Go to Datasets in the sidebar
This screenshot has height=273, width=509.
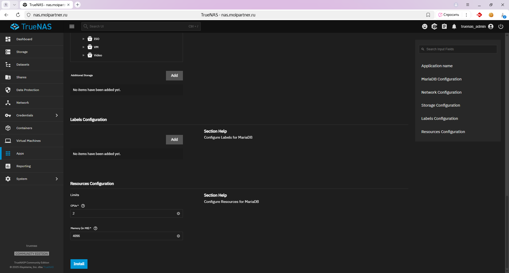(23, 65)
